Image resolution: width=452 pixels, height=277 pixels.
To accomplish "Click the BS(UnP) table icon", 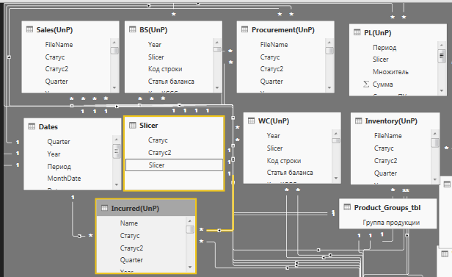I will (x=133, y=29).
